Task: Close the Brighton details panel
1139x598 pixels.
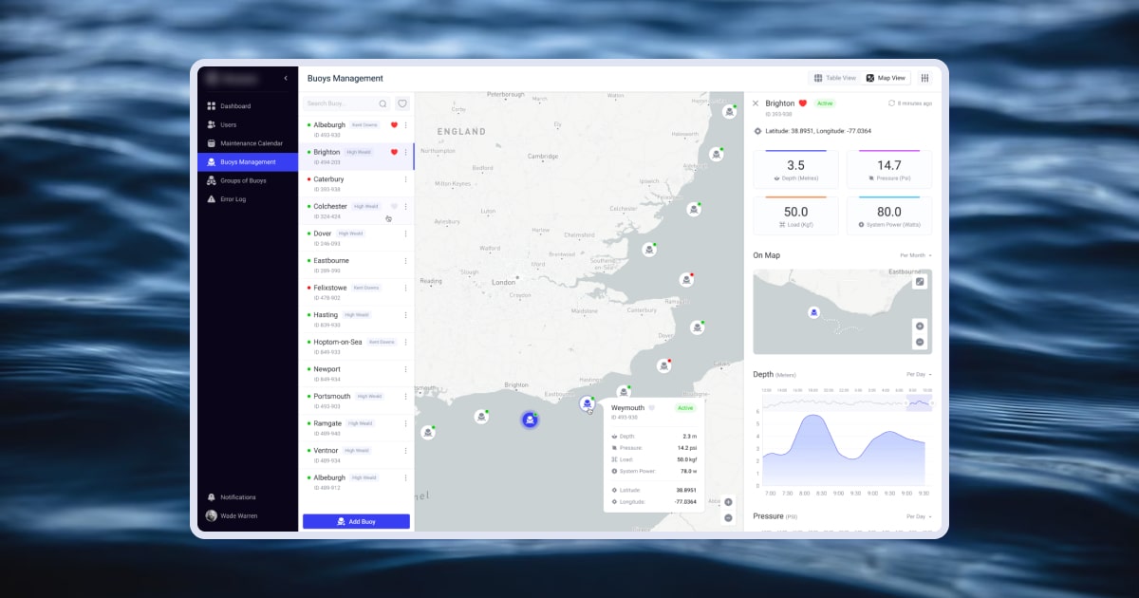Action: (755, 103)
